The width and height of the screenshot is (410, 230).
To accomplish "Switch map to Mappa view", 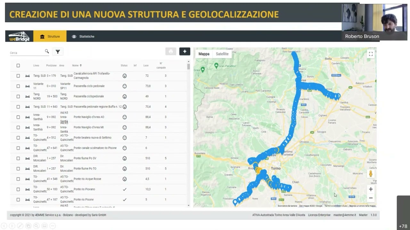I will [204, 54].
